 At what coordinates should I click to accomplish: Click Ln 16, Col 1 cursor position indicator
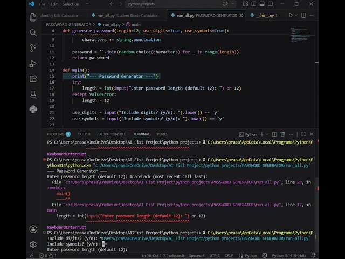163,255
